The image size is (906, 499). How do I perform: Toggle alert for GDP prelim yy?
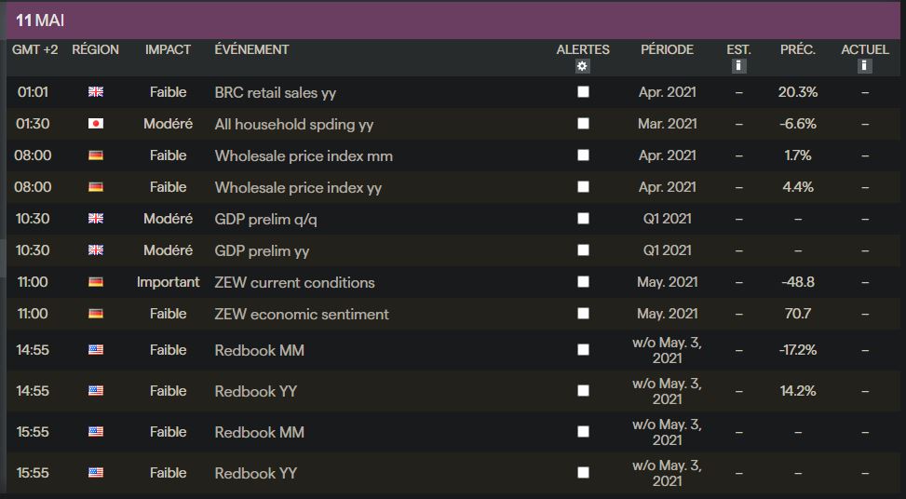click(x=583, y=250)
